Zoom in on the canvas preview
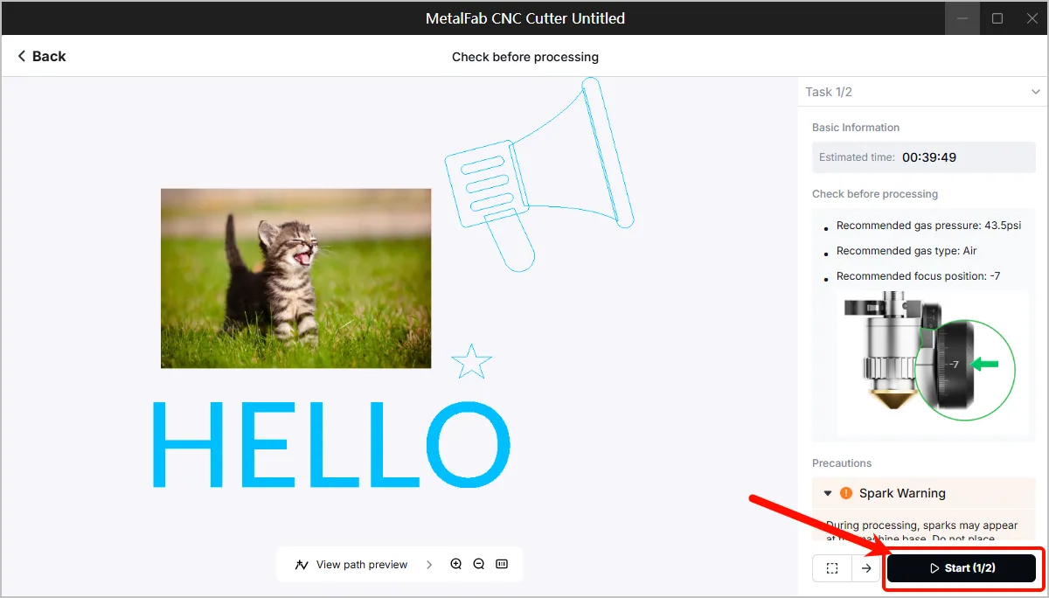The image size is (1049, 598). click(x=455, y=565)
